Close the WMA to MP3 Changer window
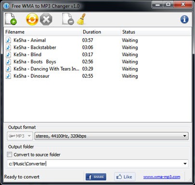This screenshot has height=185, width=195. point(183,4)
